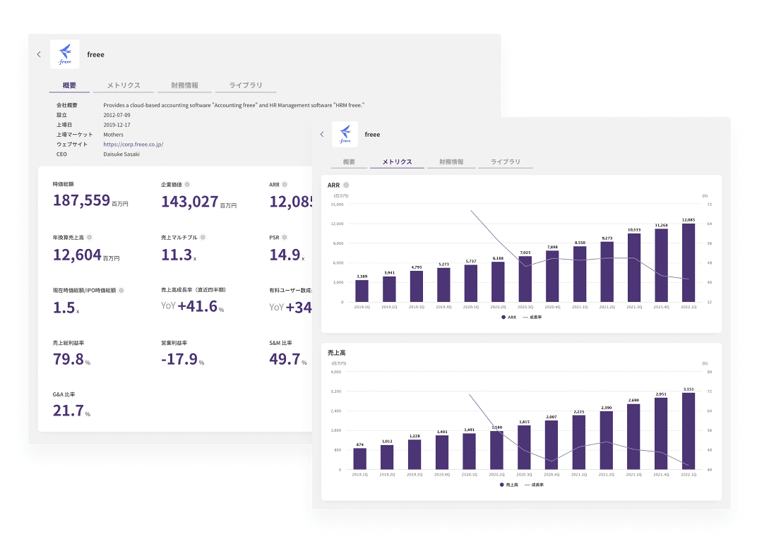Click the 企業価値 value 143,027
Screen dimensions: 757x546
click(190, 202)
